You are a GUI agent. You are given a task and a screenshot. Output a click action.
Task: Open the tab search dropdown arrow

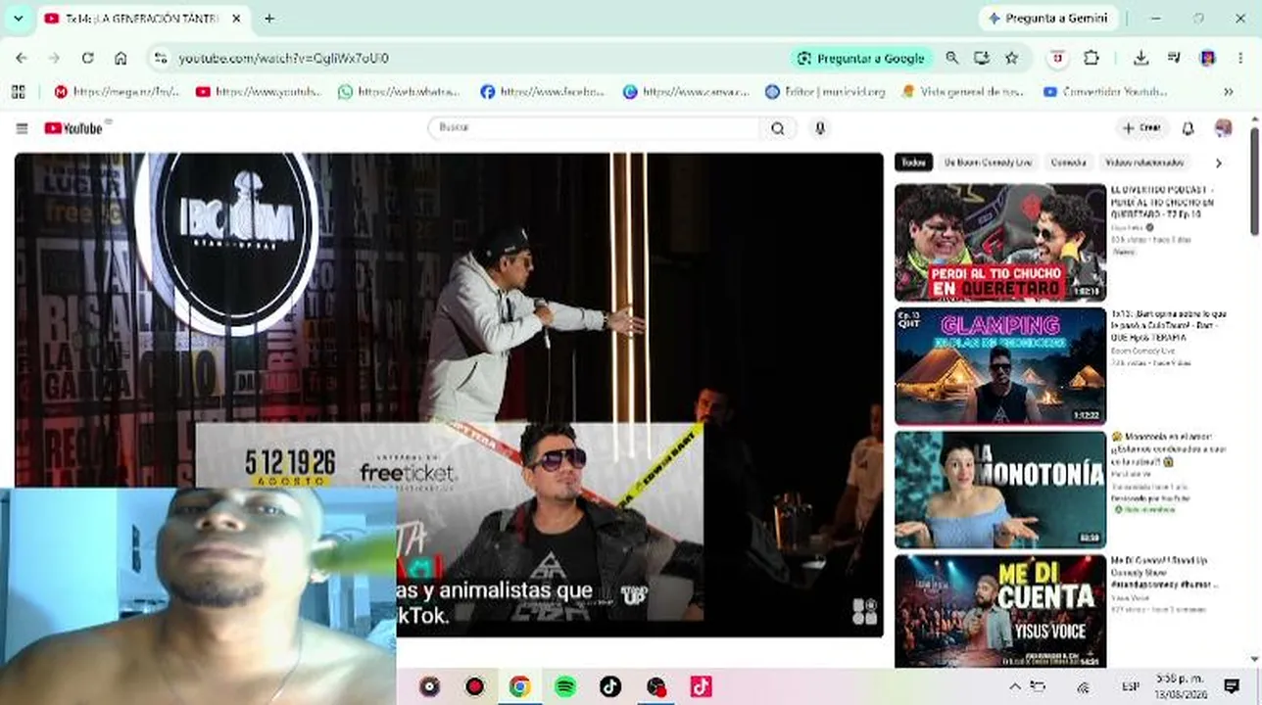pos(18,18)
